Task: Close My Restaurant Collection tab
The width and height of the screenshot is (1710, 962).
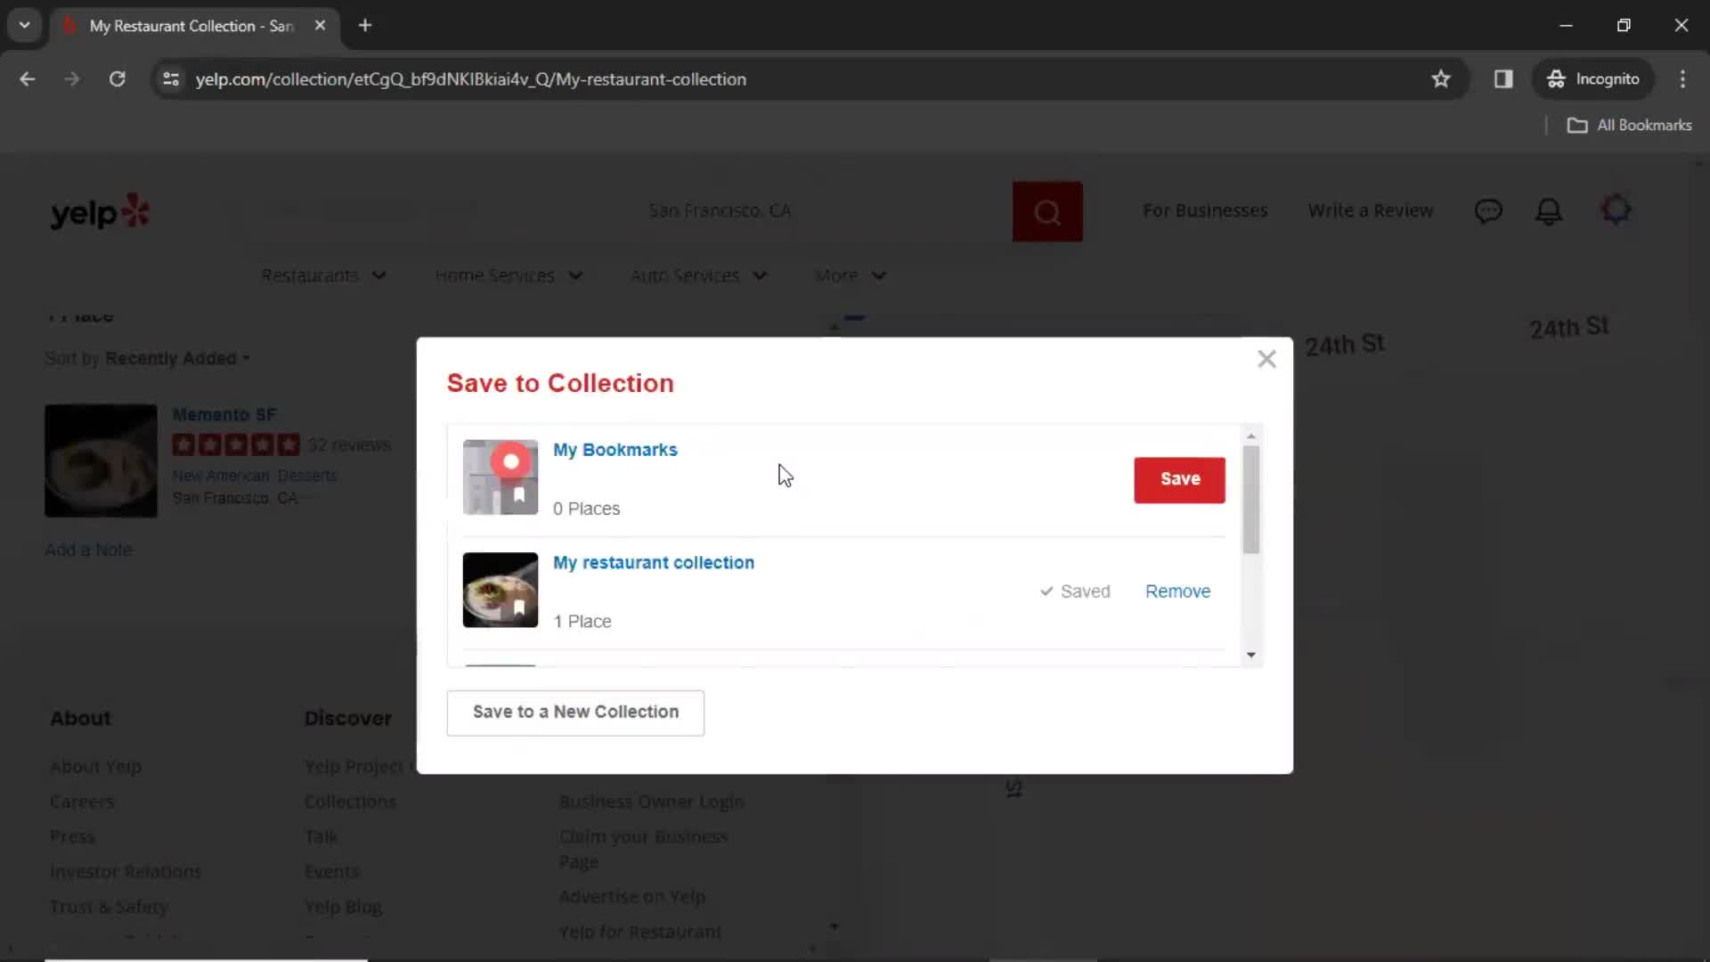Action: coord(320,26)
